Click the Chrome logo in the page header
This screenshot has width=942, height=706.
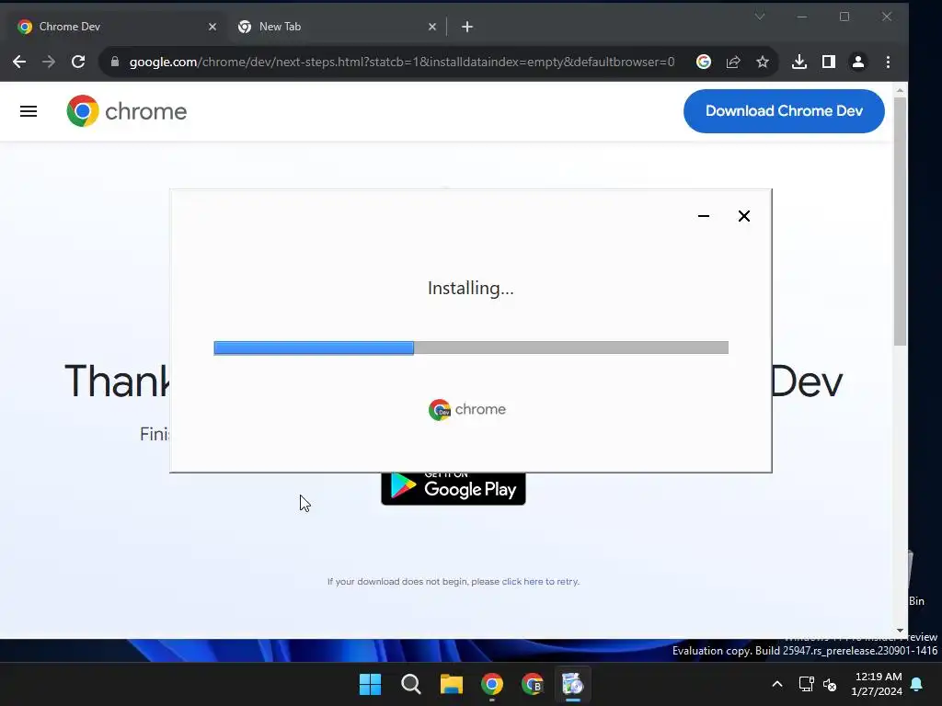(127, 111)
